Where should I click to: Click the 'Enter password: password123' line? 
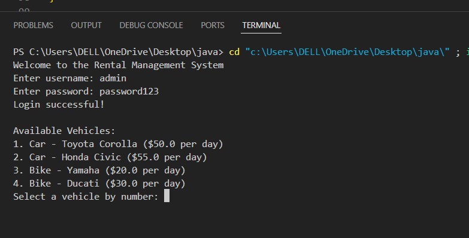[x=86, y=91]
